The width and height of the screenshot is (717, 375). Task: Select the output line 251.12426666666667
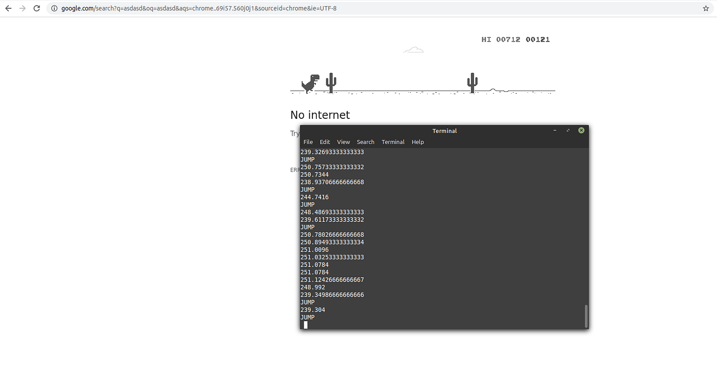coord(332,280)
